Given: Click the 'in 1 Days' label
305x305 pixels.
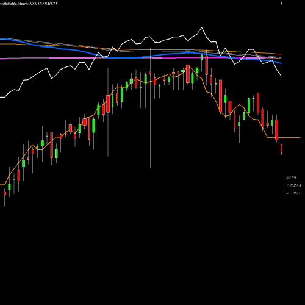Looking at the screenshot, I should click(x=293, y=193).
